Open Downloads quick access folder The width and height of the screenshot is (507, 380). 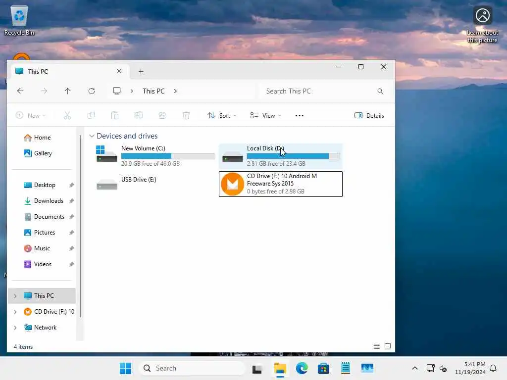coord(42,201)
